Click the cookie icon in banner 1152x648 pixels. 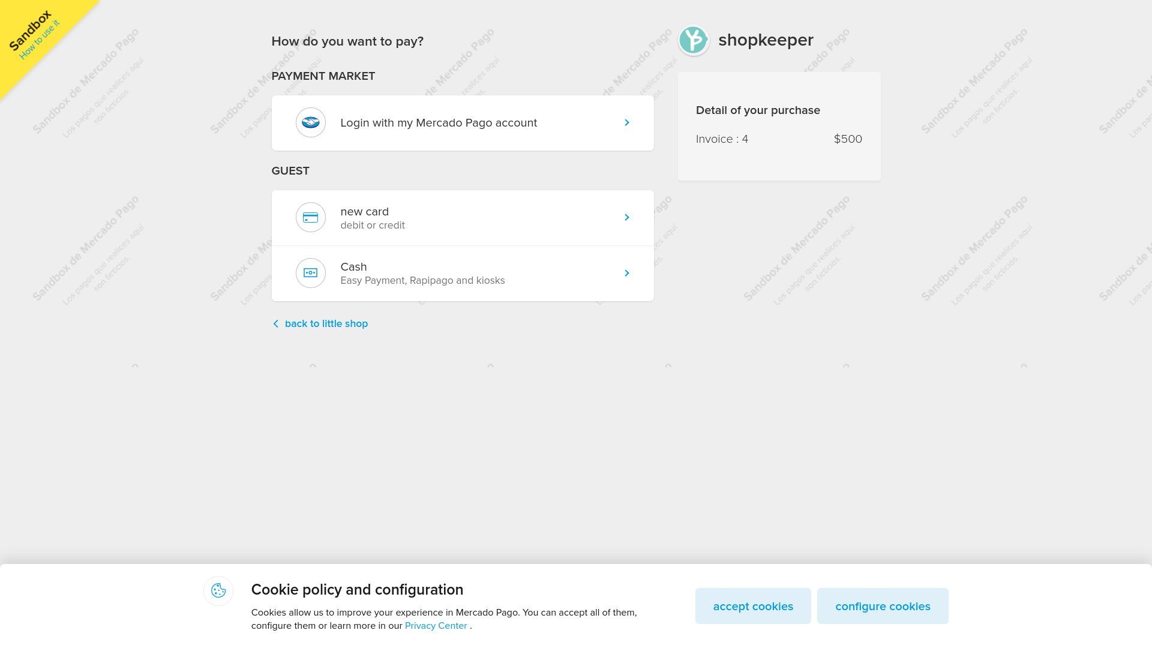click(218, 591)
